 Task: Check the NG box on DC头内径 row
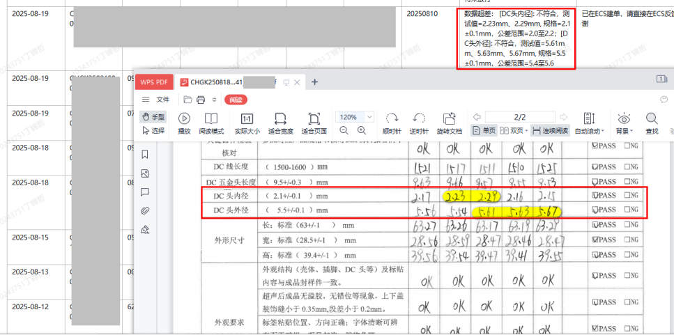[625, 195]
